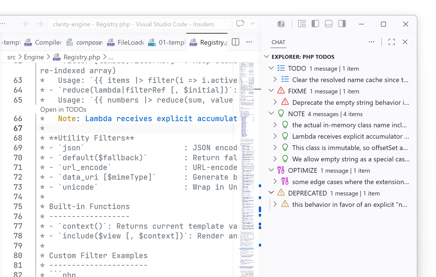Close the secondary side bar panel
The height and width of the screenshot is (277, 436).
[405, 42]
